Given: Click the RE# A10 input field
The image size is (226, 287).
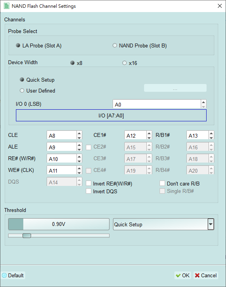Looking at the screenshot, I should (x=62, y=159).
